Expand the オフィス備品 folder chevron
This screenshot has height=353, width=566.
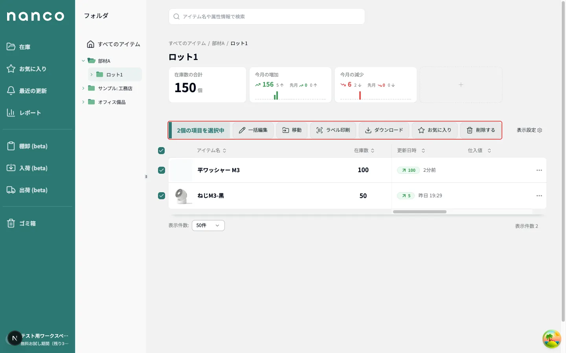tap(83, 102)
